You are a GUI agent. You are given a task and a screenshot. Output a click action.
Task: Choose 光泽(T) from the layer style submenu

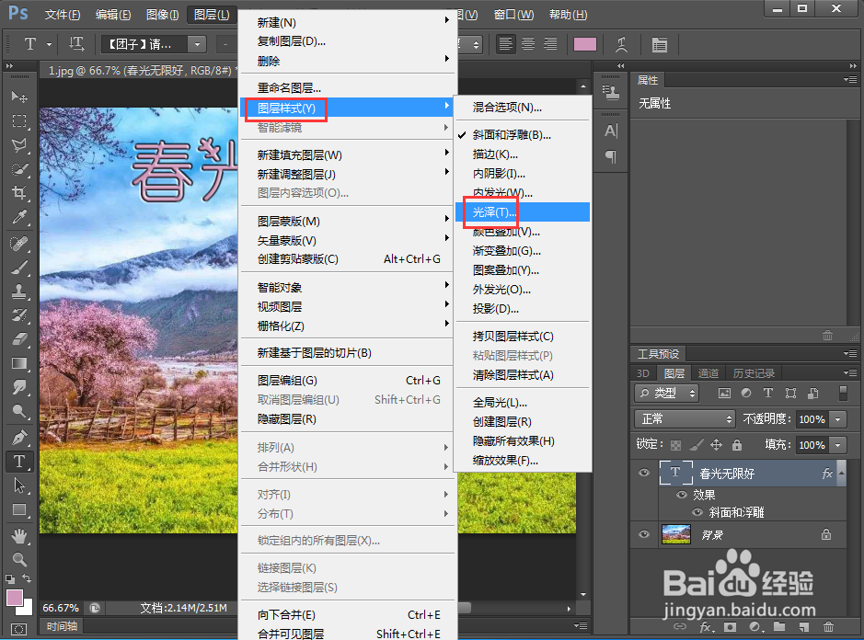point(490,211)
